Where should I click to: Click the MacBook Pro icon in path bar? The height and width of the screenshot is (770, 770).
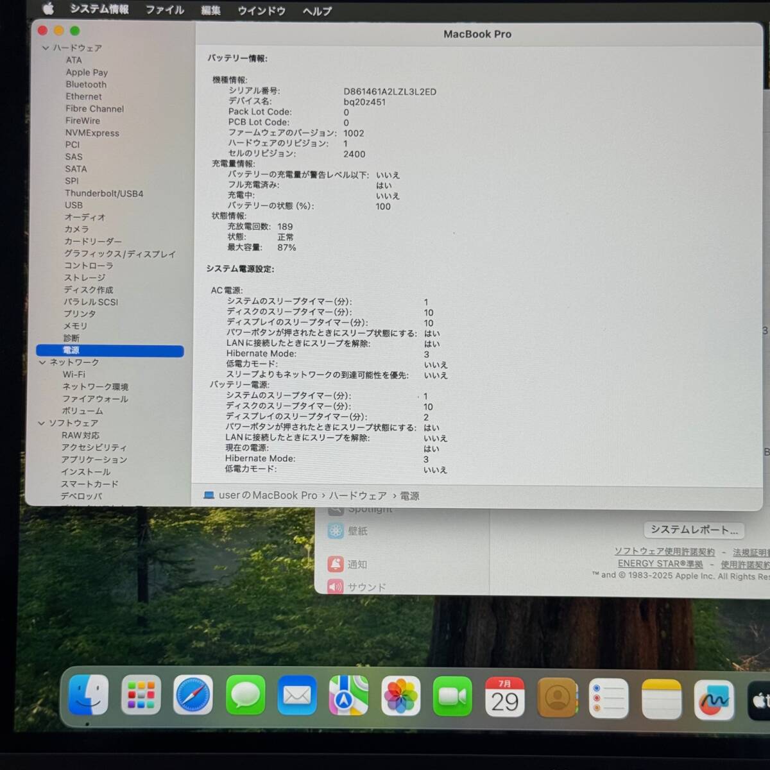209,495
